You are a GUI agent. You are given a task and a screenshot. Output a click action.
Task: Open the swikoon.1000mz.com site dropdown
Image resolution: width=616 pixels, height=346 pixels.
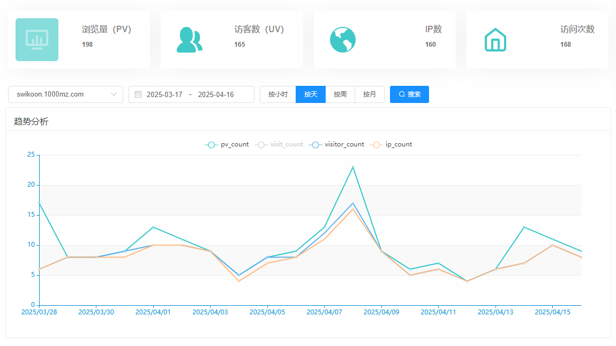(59, 94)
